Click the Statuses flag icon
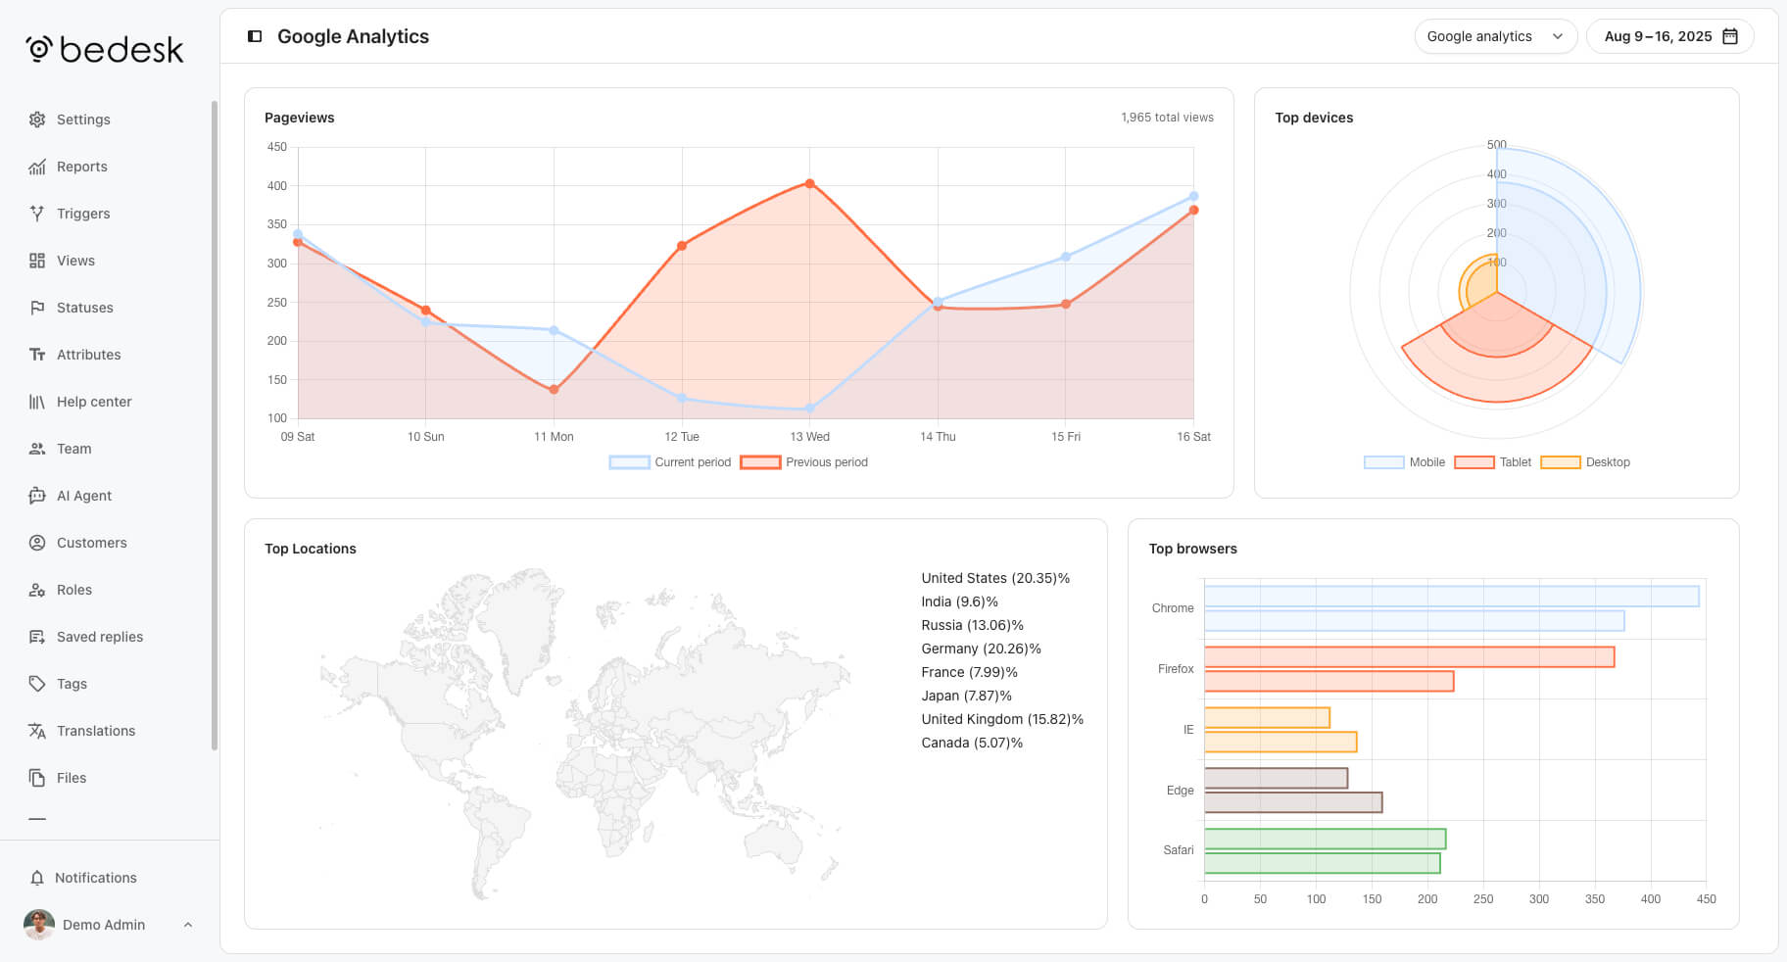 tap(37, 308)
